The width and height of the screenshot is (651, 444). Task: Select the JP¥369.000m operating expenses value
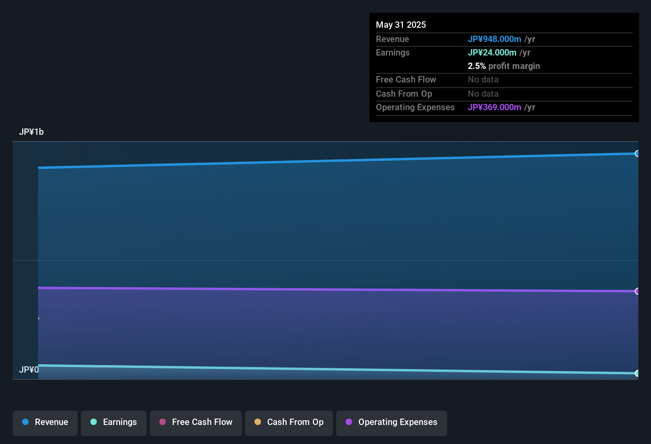tap(494, 107)
